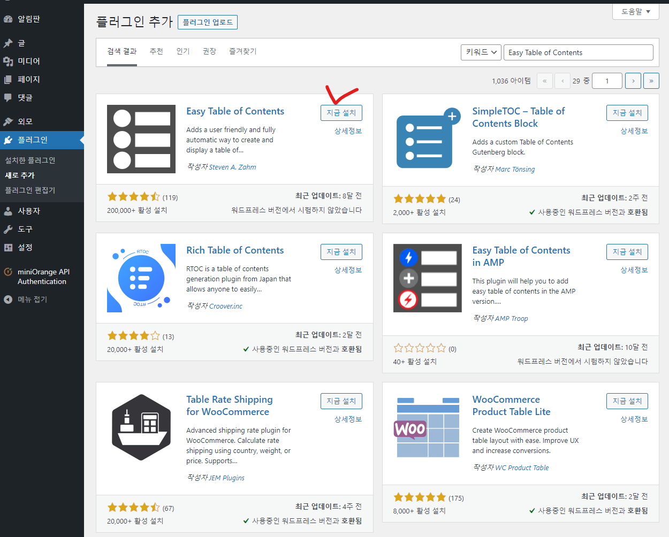The height and width of the screenshot is (537, 669).
Task: Click Rich Table of Contents plugin icon
Action: (x=141, y=278)
